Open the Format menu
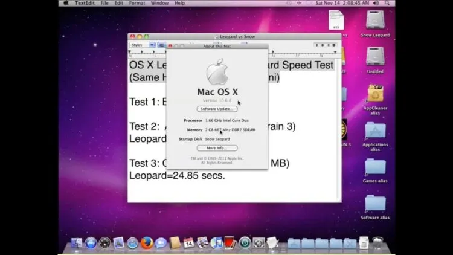453x255 pixels. [x=137, y=3]
